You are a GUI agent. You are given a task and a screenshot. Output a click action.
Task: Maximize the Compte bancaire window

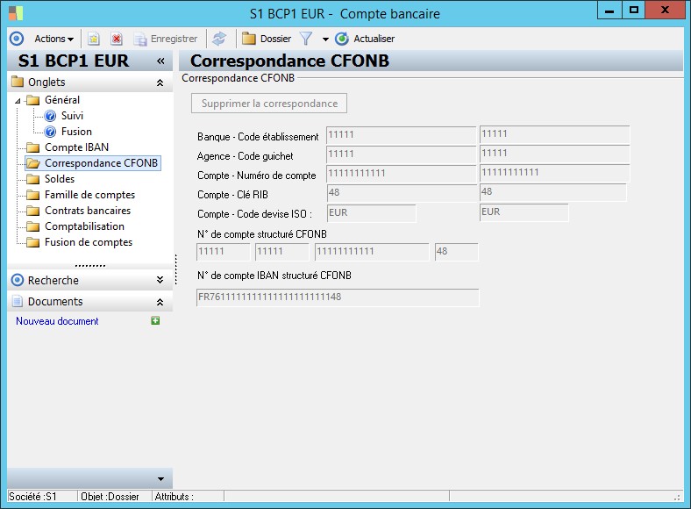pos(634,11)
